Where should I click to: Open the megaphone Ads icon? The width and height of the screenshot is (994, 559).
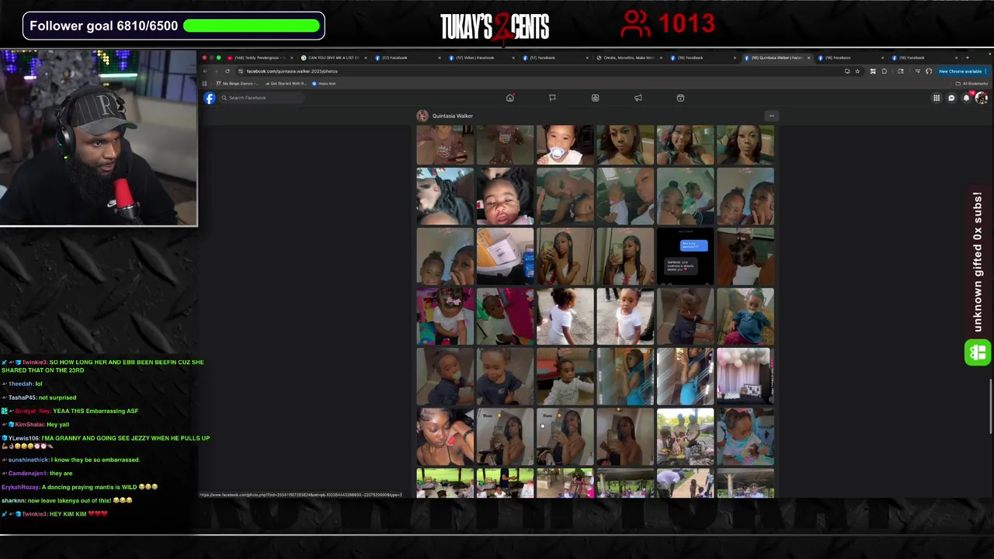click(638, 98)
